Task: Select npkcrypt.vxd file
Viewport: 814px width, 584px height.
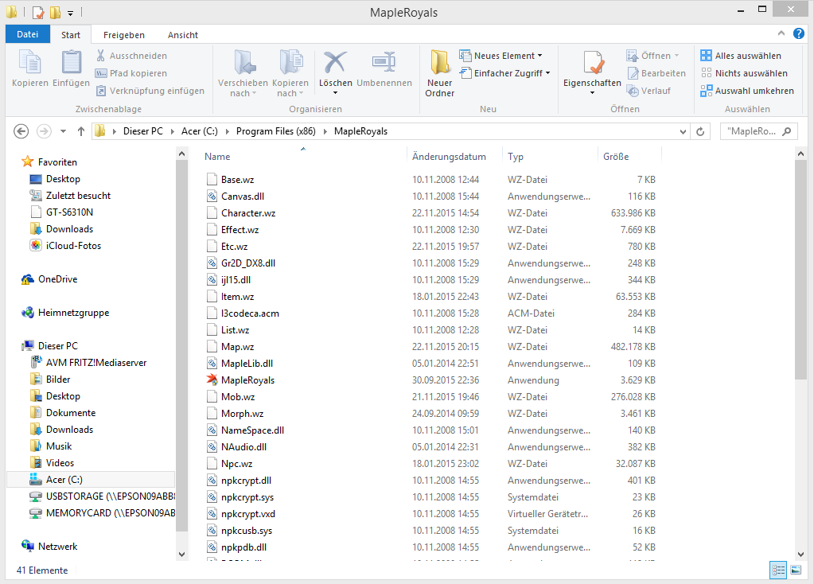Action: 241,514
